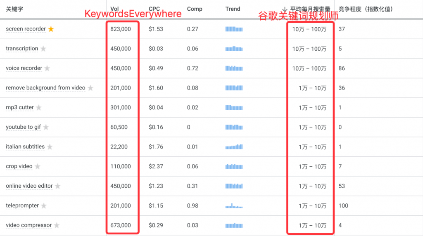Open trend chart for youtube to gif
Screen dimensions: 423x236
tap(234, 127)
